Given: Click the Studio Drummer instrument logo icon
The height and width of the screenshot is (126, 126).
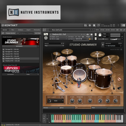Looking at the screenshot, I should point(46,38).
